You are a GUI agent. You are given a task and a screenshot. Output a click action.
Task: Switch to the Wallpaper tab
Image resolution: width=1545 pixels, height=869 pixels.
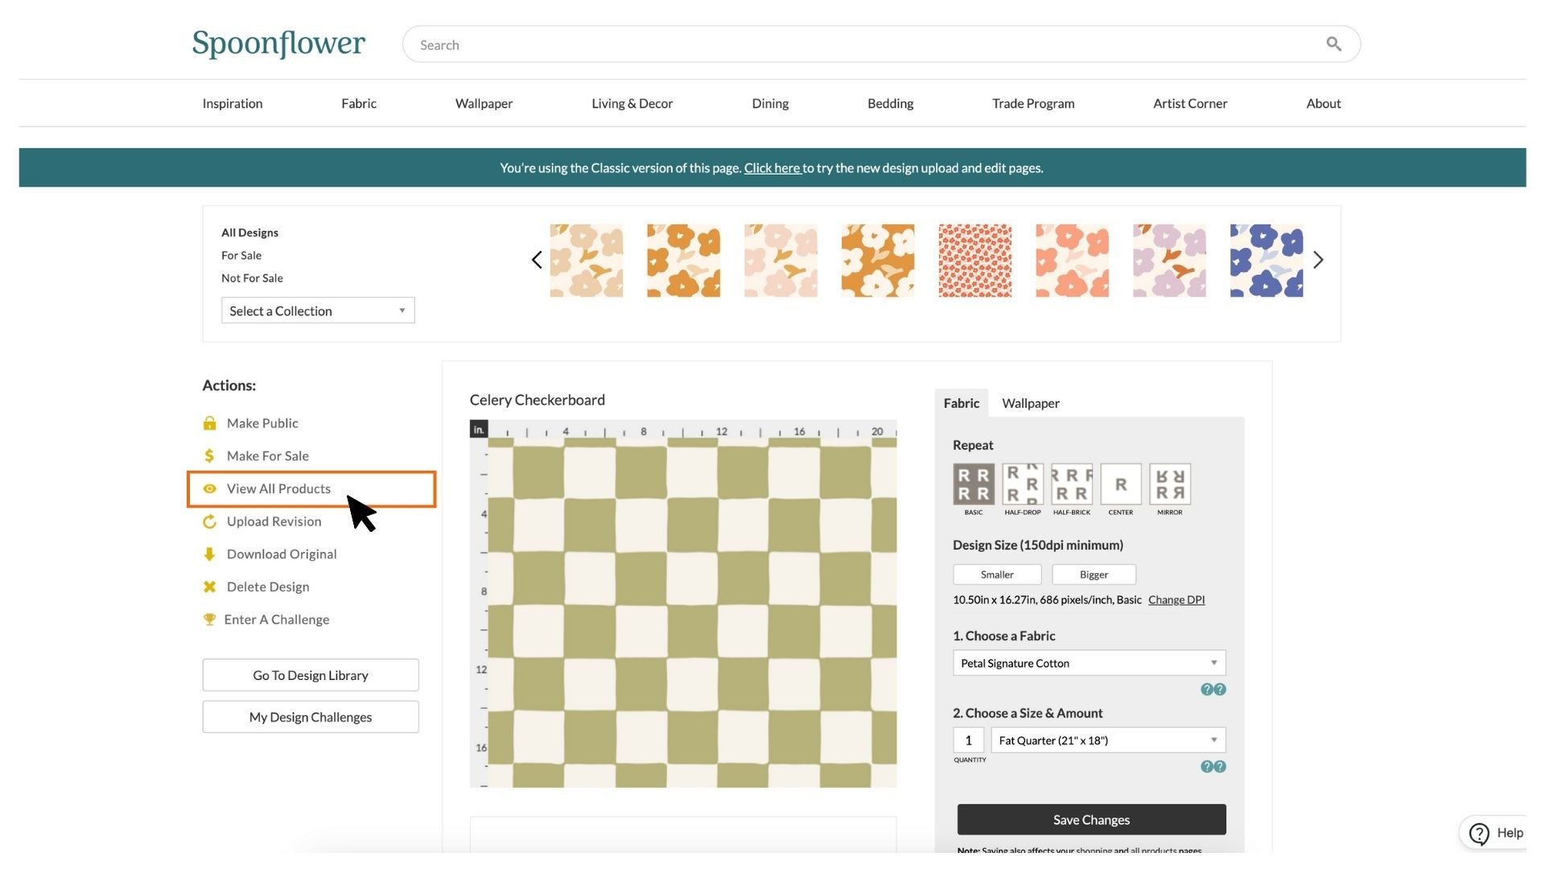[x=1030, y=403]
